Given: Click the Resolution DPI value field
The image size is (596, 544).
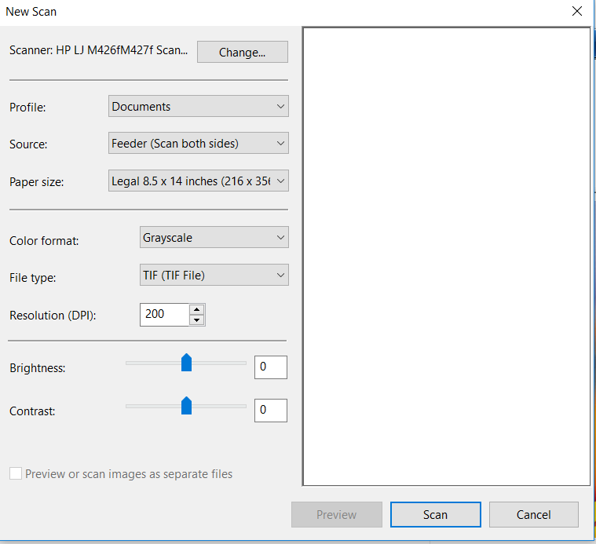Looking at the screenshot, I should [164, 315].
